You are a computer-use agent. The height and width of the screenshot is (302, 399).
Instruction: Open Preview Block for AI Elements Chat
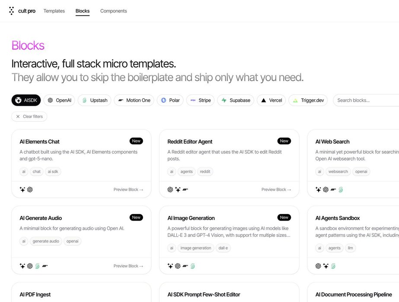click(128, 189)
